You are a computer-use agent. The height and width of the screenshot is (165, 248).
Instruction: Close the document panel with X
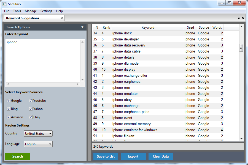pyautogui.click(x=243, y=18)
